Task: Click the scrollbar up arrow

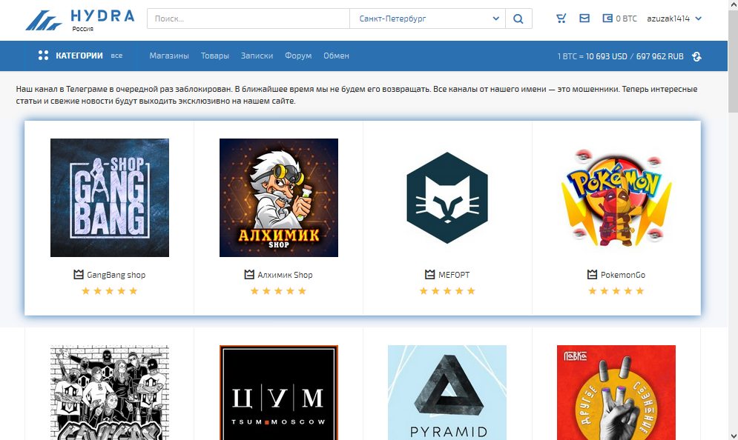Action: pos(733,4)
